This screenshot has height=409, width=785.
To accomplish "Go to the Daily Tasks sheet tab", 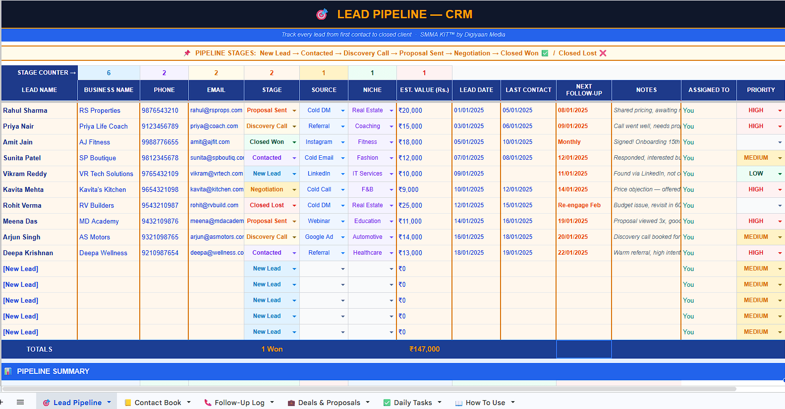I will click(x=413, y=402).
